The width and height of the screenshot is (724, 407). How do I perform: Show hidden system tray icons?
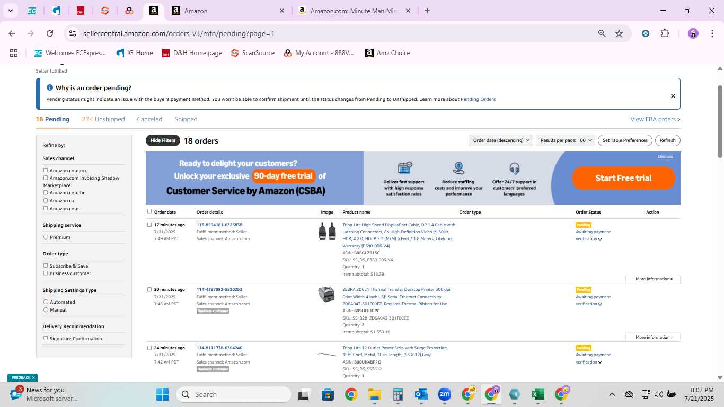612,394
